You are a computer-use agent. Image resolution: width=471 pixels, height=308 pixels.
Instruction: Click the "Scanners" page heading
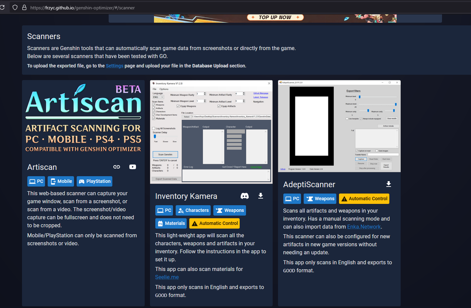point(44,36)
